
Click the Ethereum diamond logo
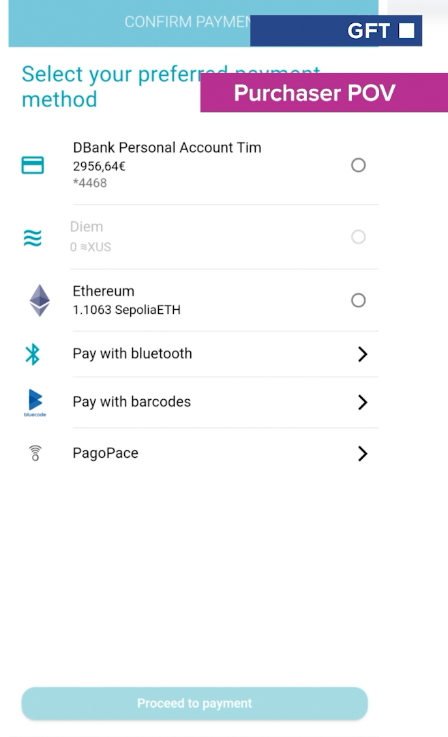(40, 300)
